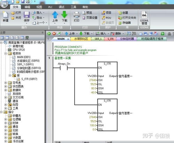
Task: Click the green Run button in editor toolbar
Action: 49,33
